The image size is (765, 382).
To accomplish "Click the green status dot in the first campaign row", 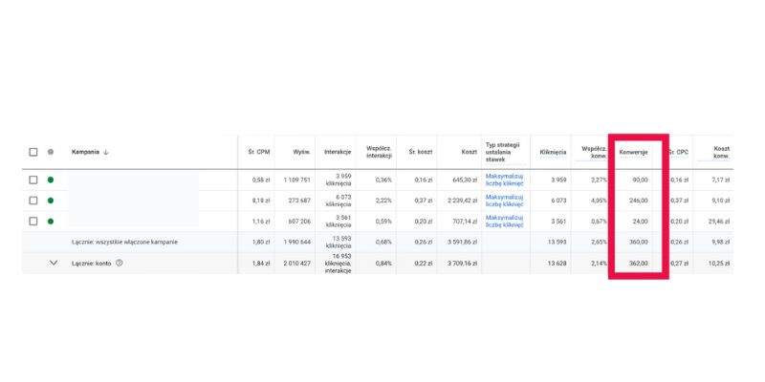I will tap(50, 180).
